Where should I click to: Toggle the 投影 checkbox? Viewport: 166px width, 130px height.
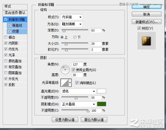point(6,84)
